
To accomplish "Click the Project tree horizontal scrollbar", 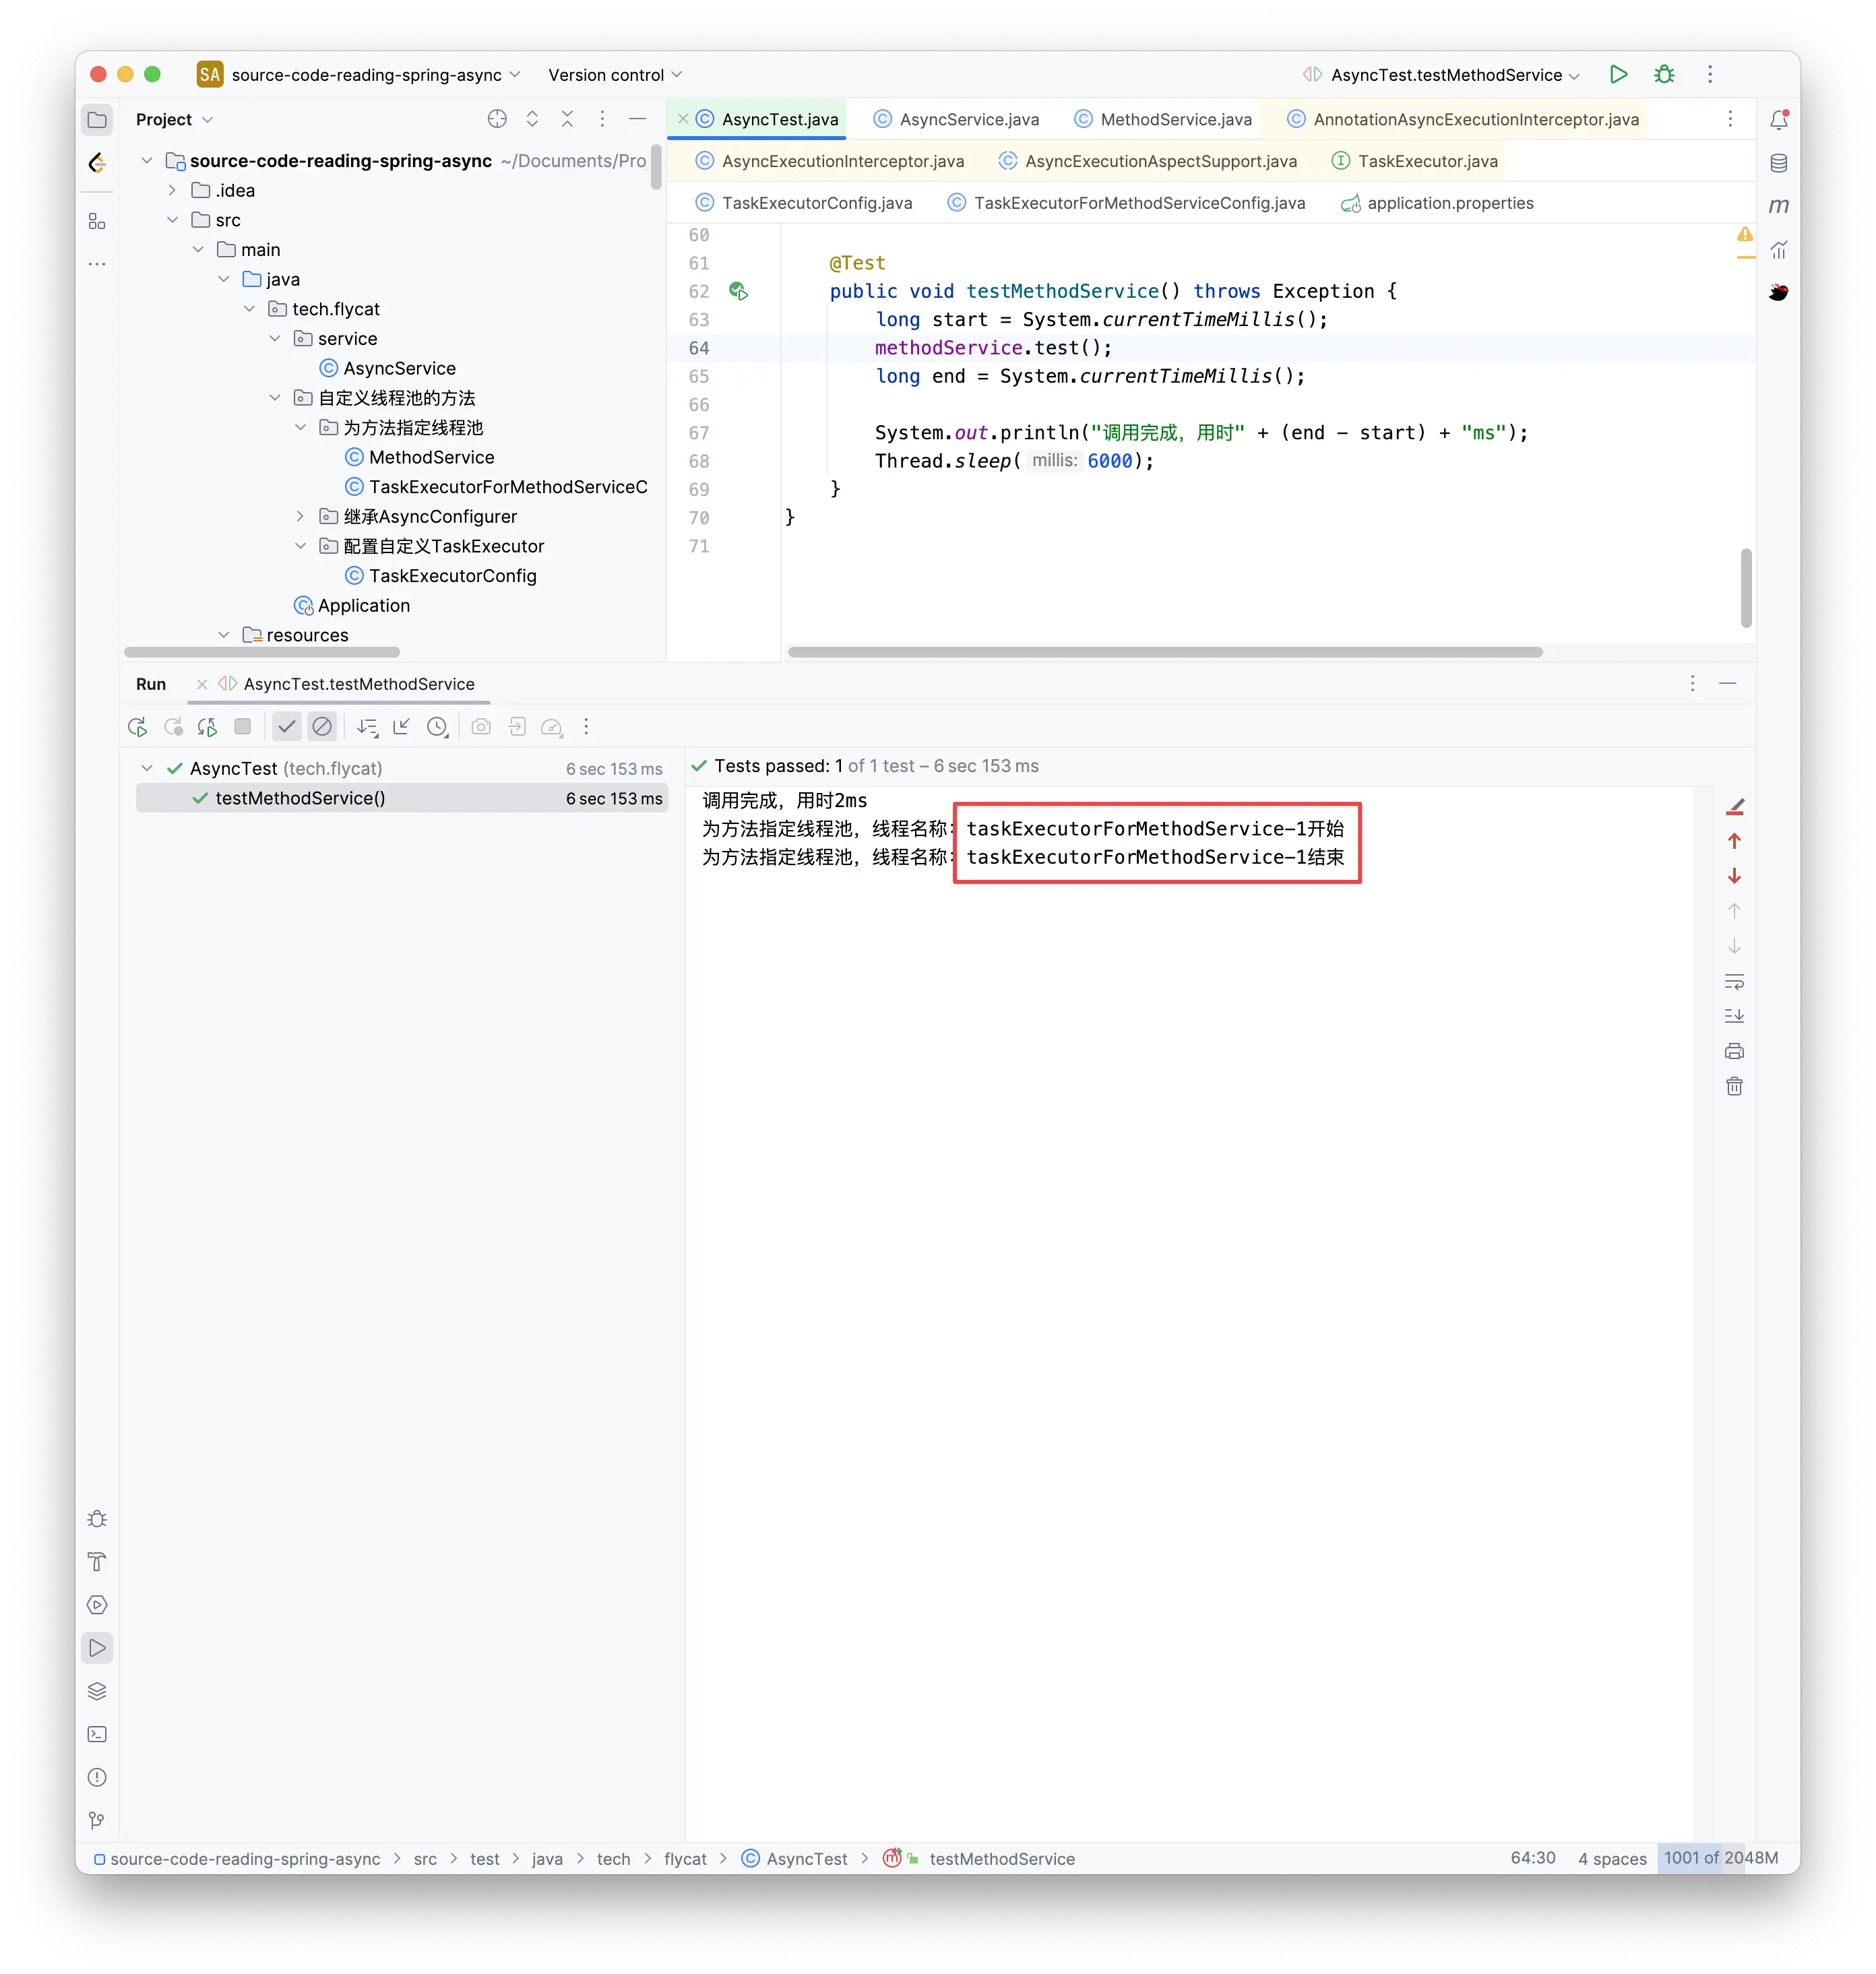I will (x=262, y=652).
